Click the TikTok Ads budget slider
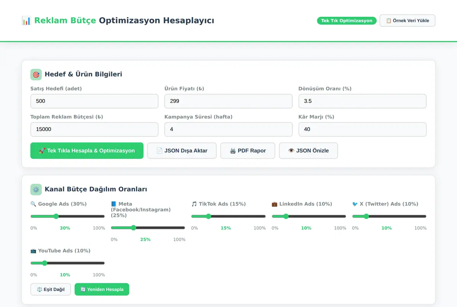457x307 pixels. (228, 216)
